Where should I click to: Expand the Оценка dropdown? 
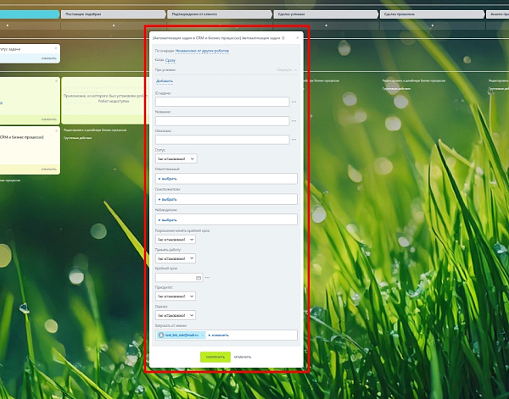(x=176, y=315)
